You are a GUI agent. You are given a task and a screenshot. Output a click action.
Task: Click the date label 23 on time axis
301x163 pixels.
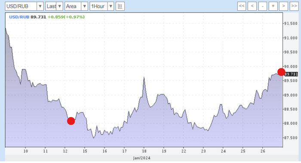tap(203, 151)
